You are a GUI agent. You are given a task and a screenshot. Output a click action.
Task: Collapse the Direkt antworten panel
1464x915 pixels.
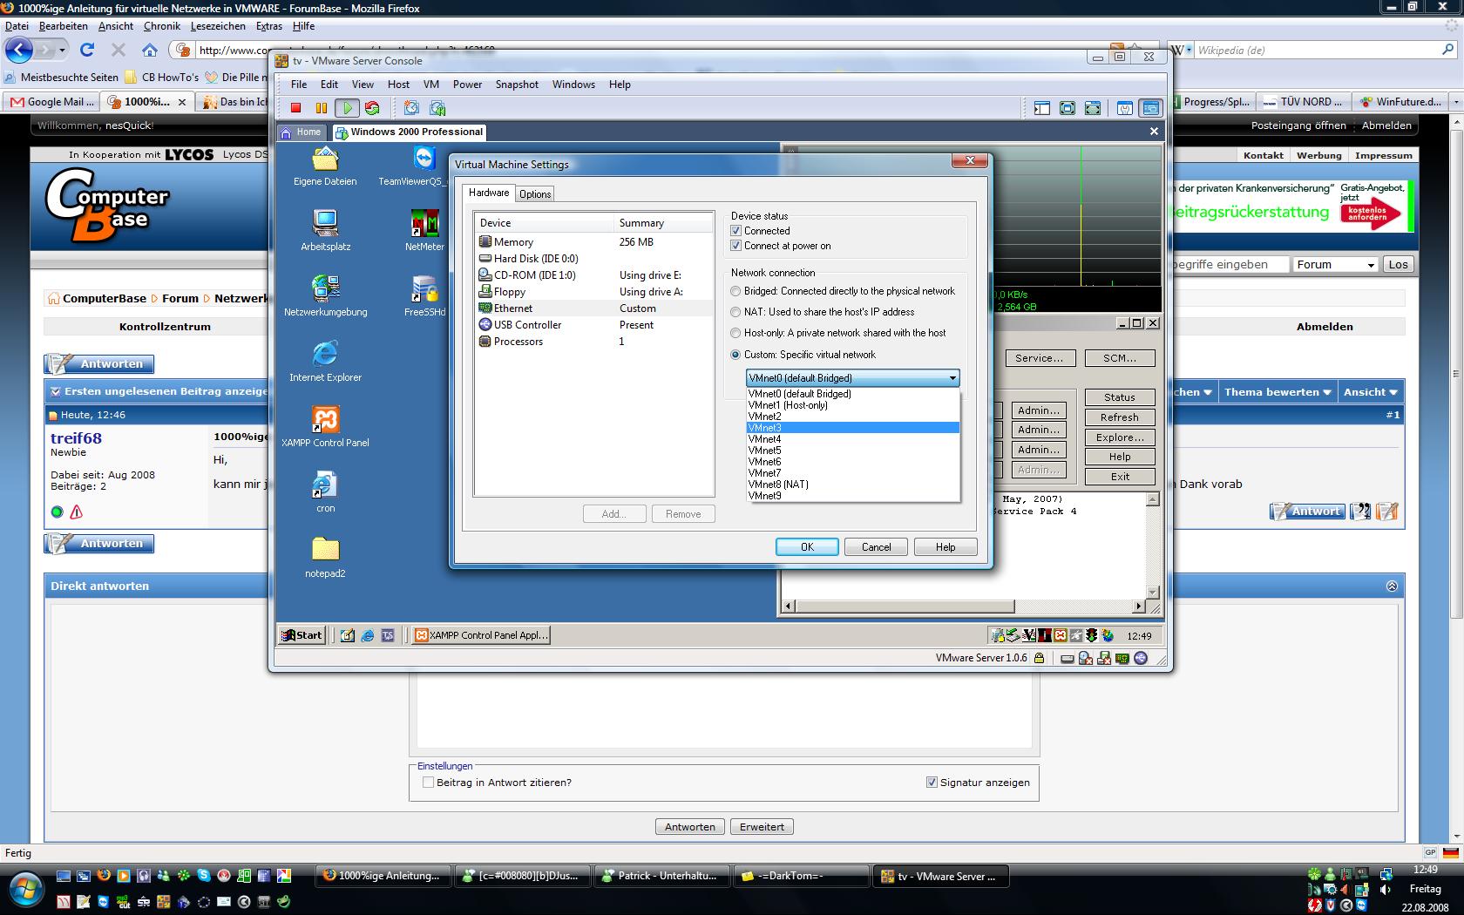[1392, 586]
